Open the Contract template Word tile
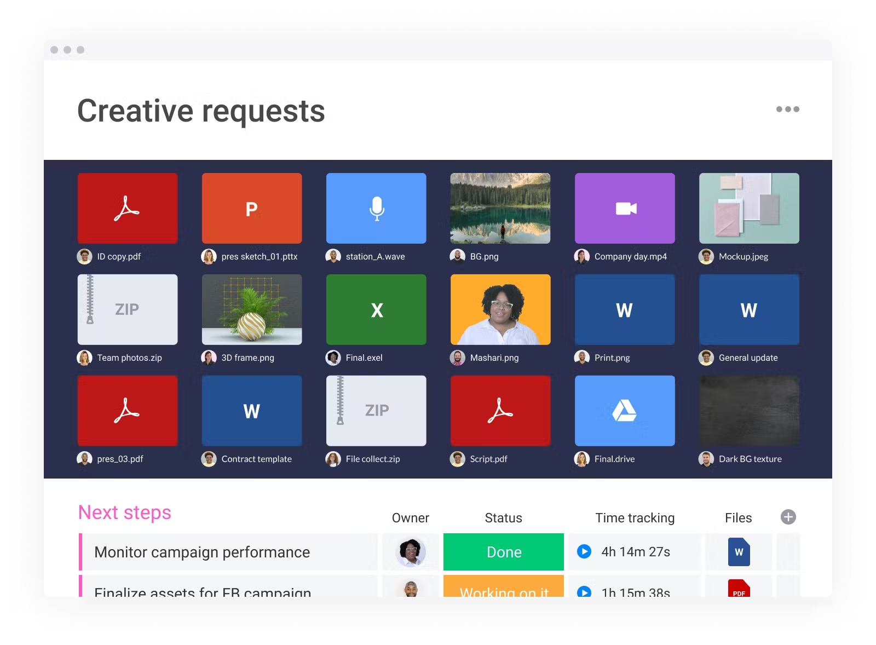 click(252, 411)
